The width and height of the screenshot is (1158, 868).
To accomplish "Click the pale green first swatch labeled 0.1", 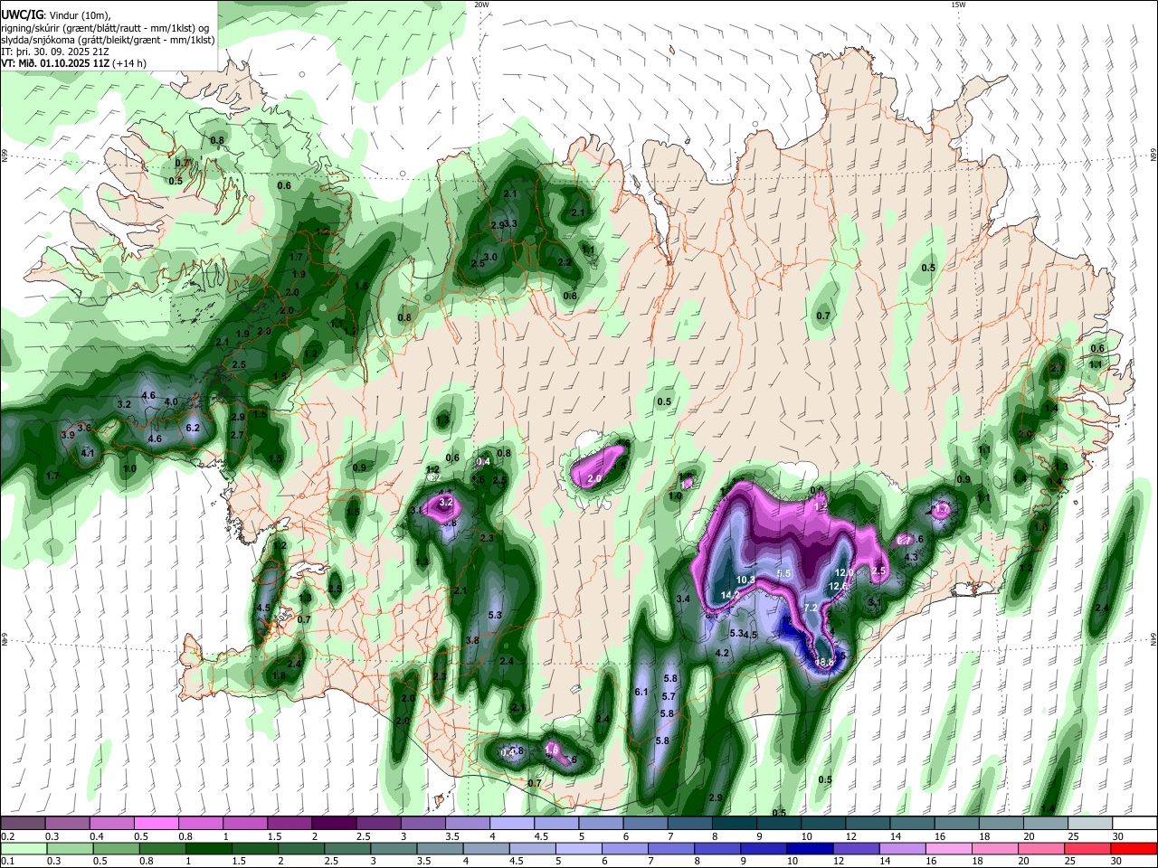I will tap(23, 848).
